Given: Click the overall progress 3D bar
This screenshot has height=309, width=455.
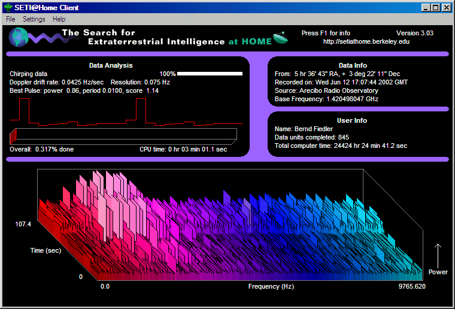Looking at the screenshot, I should pyautogui.click(x=123, y=137).
